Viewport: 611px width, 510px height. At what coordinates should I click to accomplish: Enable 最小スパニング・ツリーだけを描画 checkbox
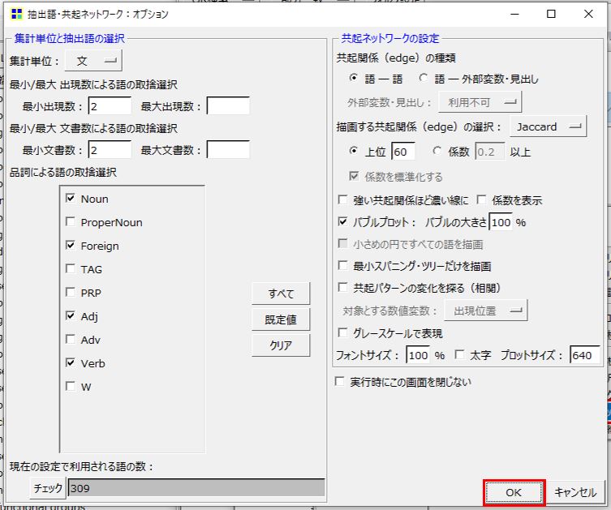[342, 265]
